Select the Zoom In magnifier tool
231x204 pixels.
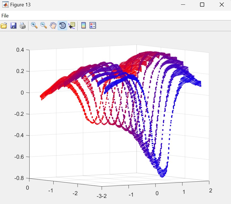point(34,26)
